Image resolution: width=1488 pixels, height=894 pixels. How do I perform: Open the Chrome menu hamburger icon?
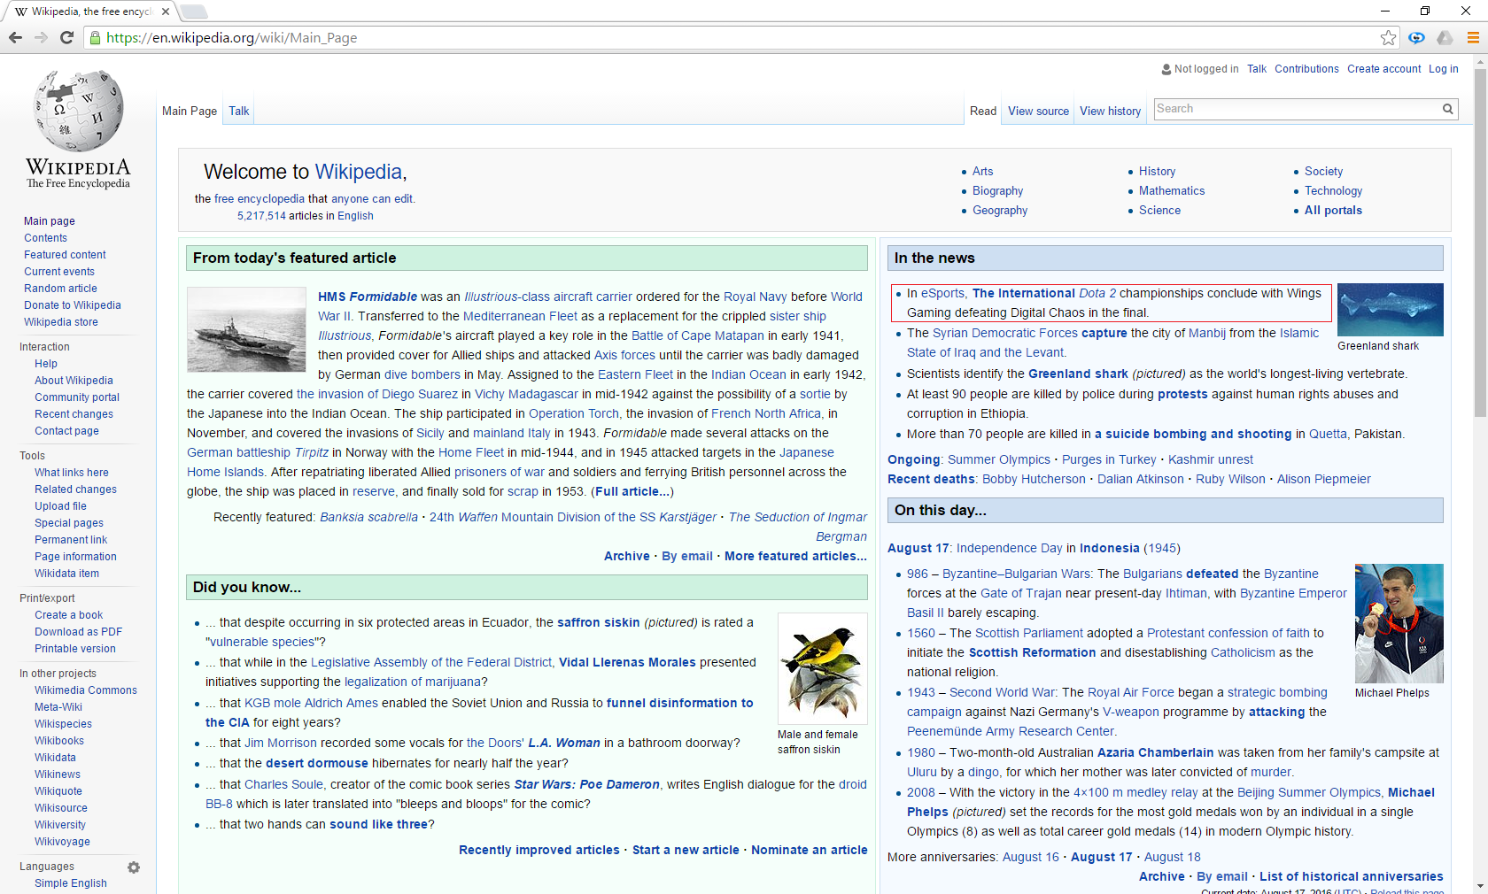(1473, 37)
